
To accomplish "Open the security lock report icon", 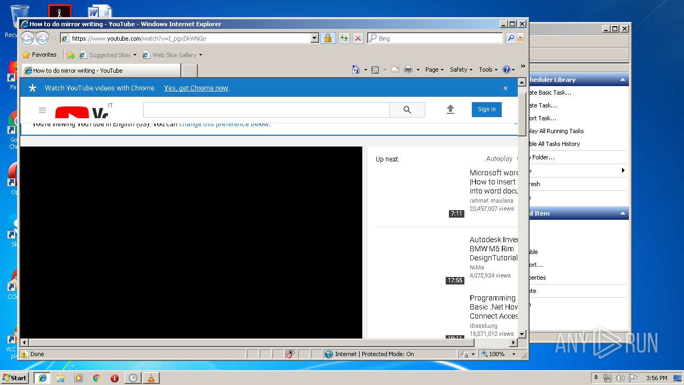I will tap(328, 38).
